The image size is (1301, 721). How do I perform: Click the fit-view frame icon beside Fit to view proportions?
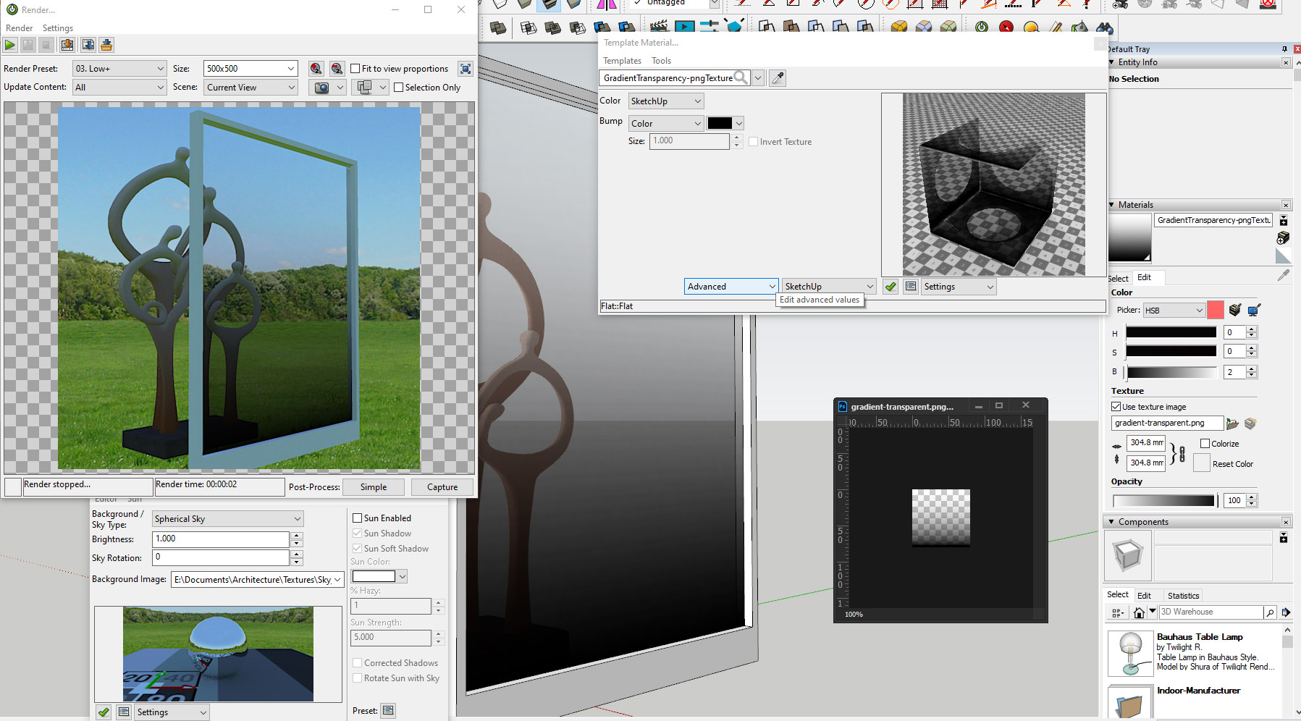[x=466, y=69]
